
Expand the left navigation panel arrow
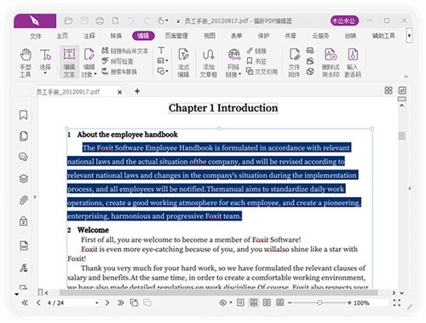tap(35, 197)
